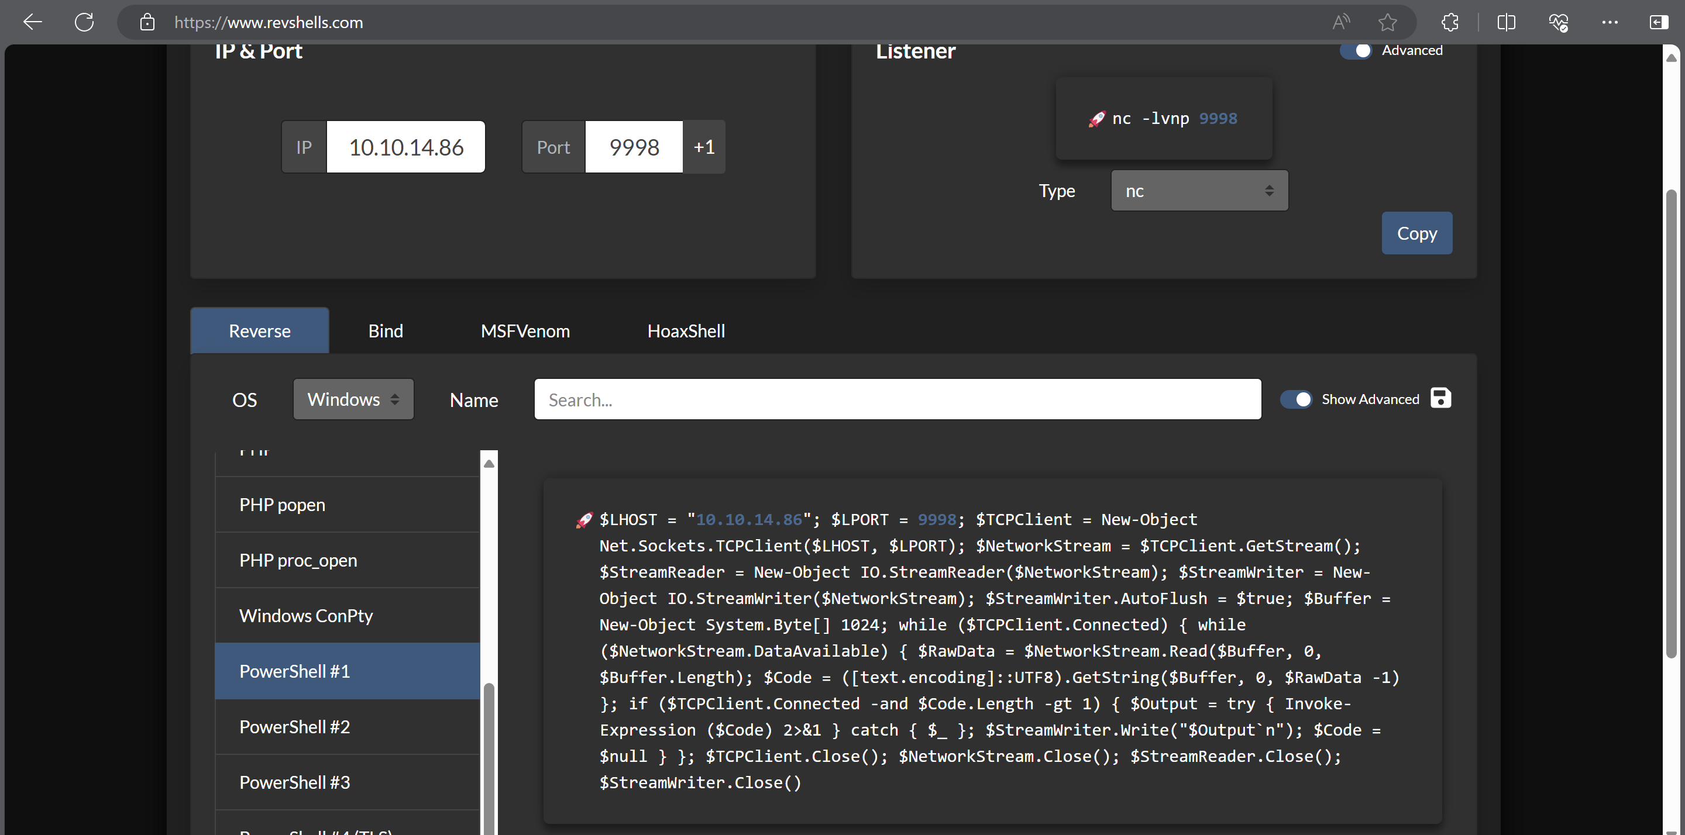Open split screen view icon
The image size is (1685, 835).
(1506, 22)
